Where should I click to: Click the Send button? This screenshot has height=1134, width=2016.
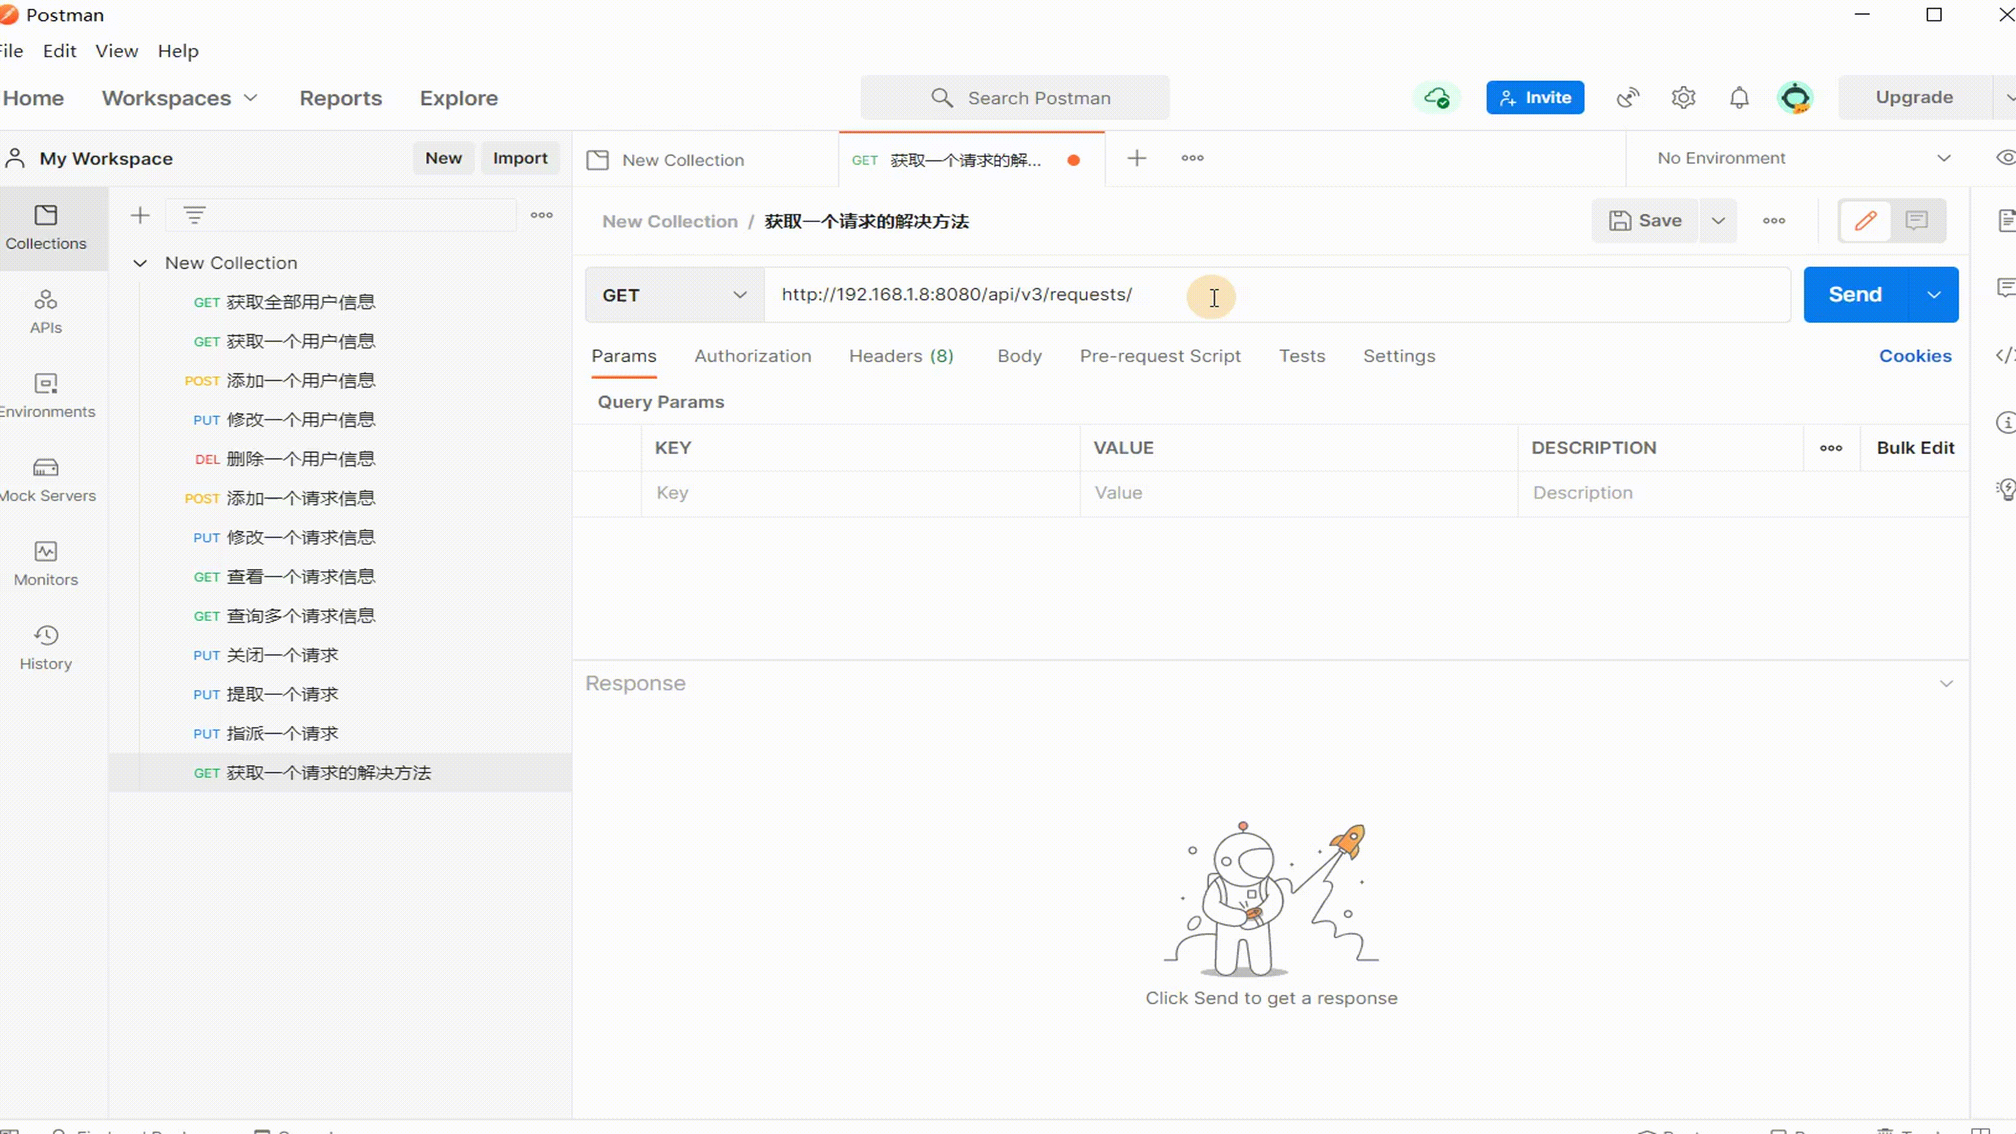1855,295
